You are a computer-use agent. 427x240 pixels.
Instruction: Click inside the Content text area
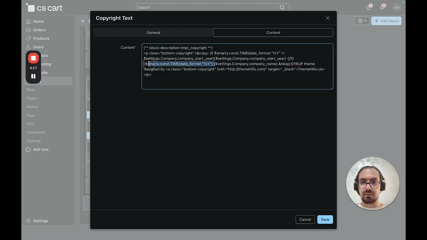[237, 82]
